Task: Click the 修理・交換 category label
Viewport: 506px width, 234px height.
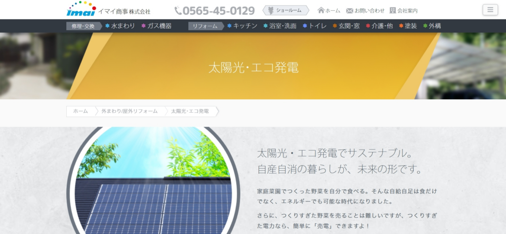Action: pos(83,26)
